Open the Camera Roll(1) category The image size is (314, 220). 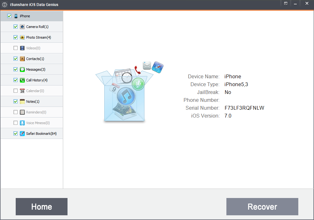[37, 27]
